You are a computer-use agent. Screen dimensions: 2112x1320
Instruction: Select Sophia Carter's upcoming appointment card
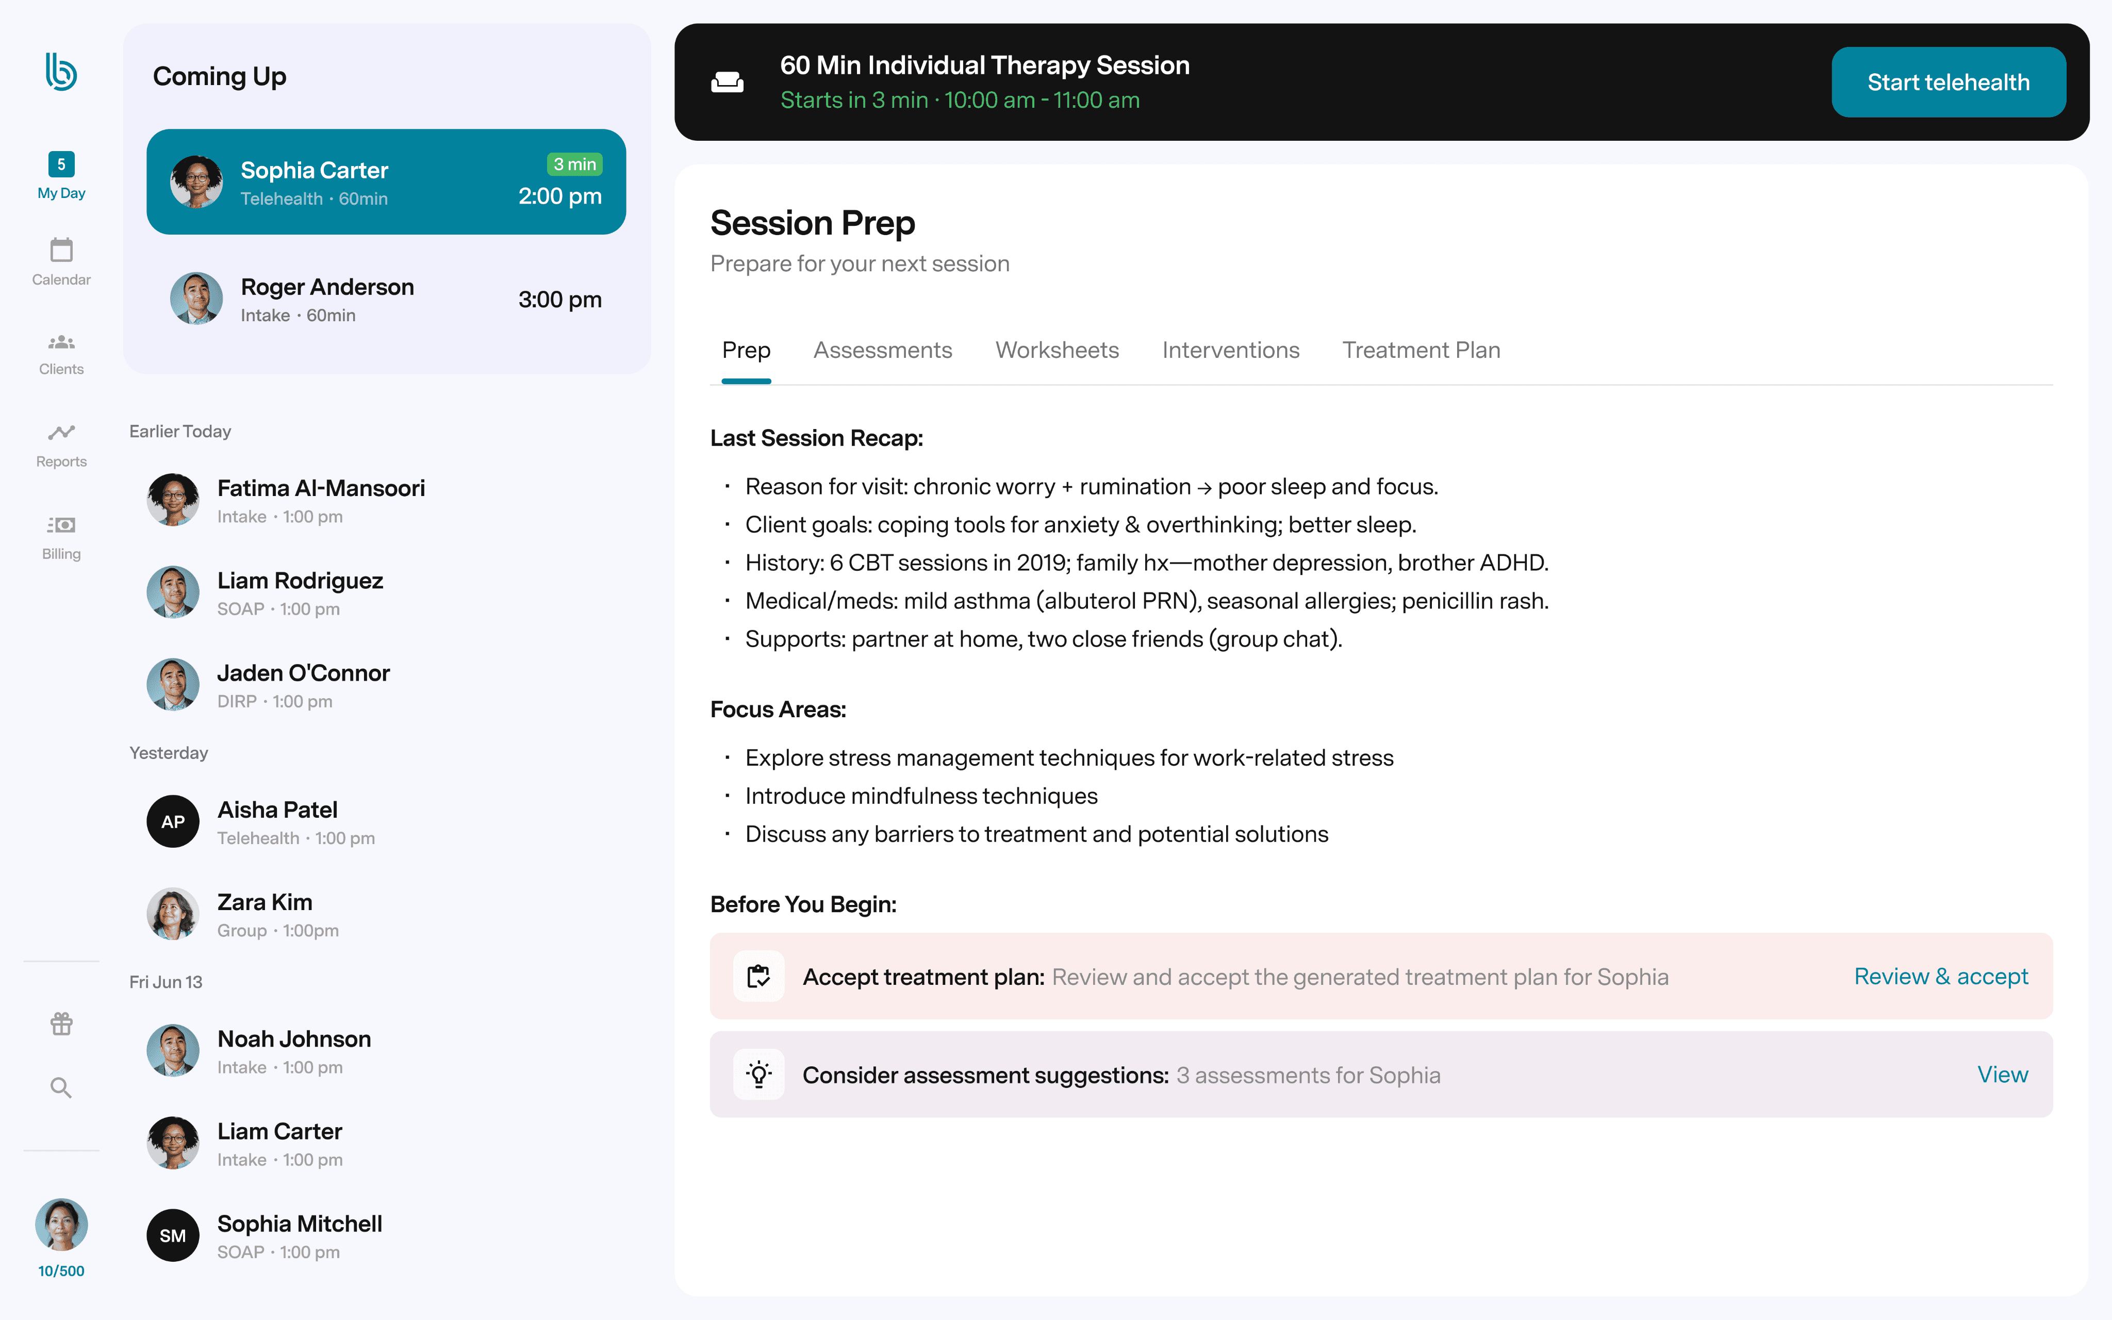click(387, 181)
